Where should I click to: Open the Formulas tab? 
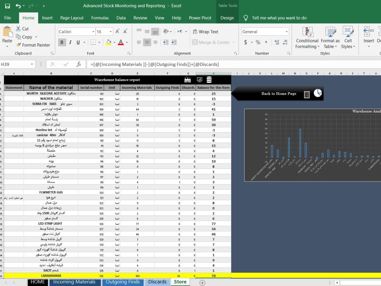pos(100,18)
